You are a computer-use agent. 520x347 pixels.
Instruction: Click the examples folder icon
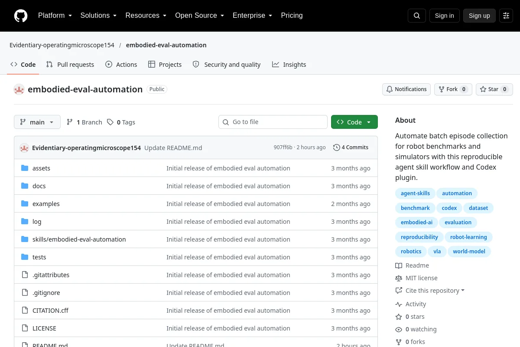pyautogui.click(x=25, y=204)
